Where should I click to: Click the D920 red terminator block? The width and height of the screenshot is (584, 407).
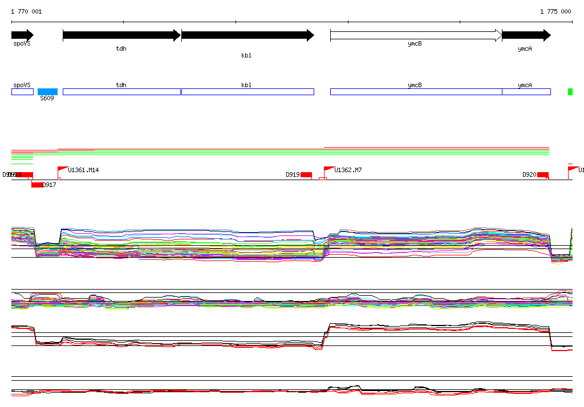543,174
